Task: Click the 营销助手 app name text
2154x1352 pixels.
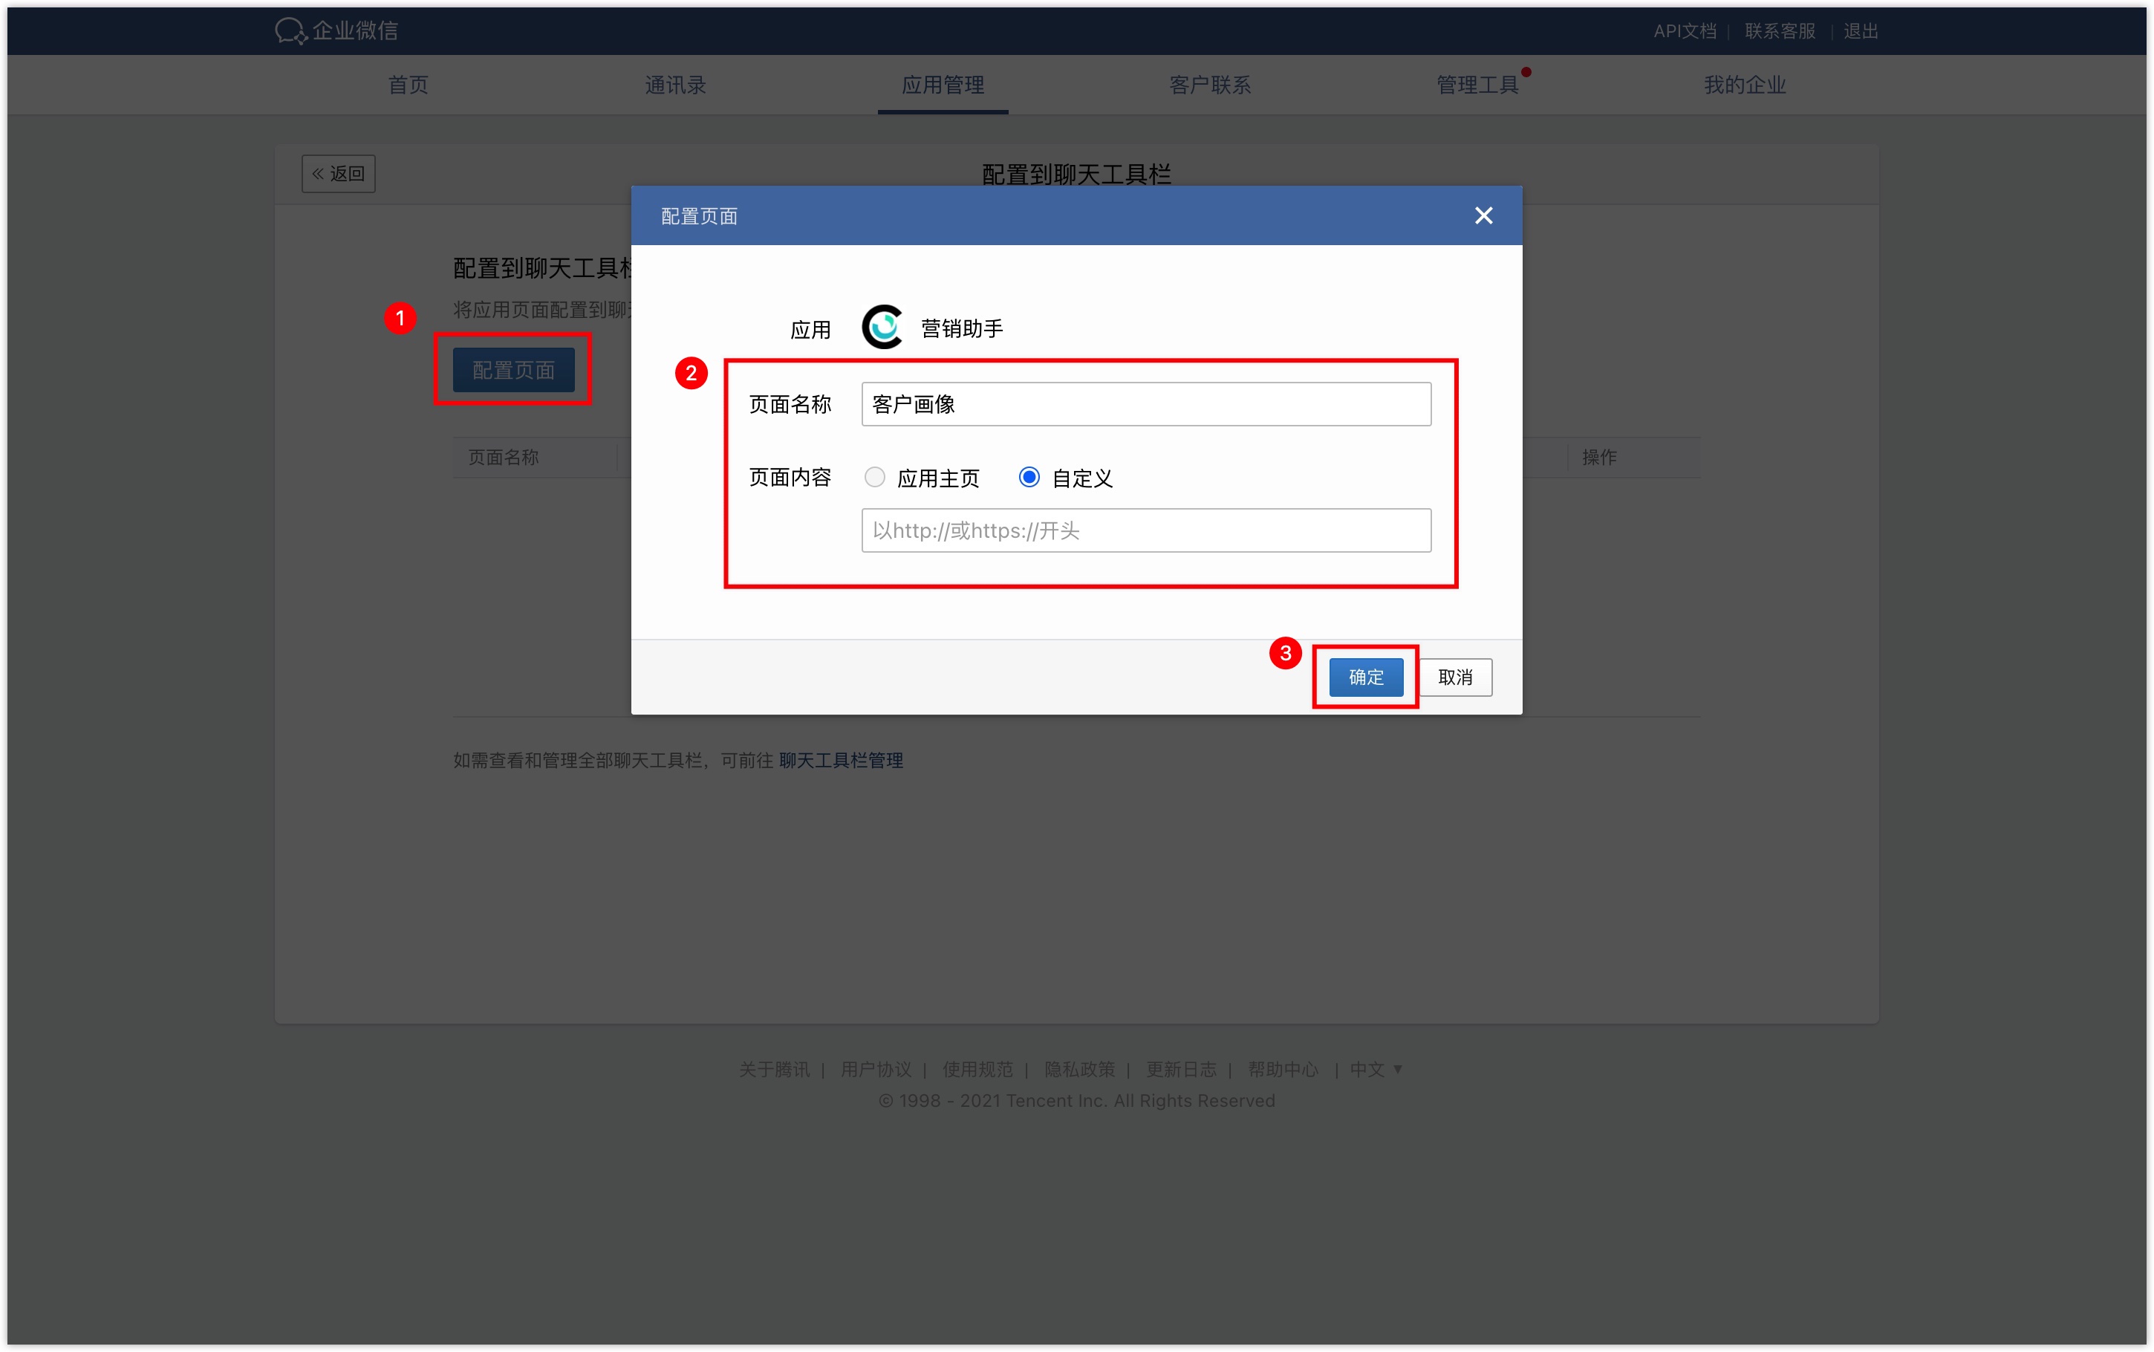Action: [962, 329]
